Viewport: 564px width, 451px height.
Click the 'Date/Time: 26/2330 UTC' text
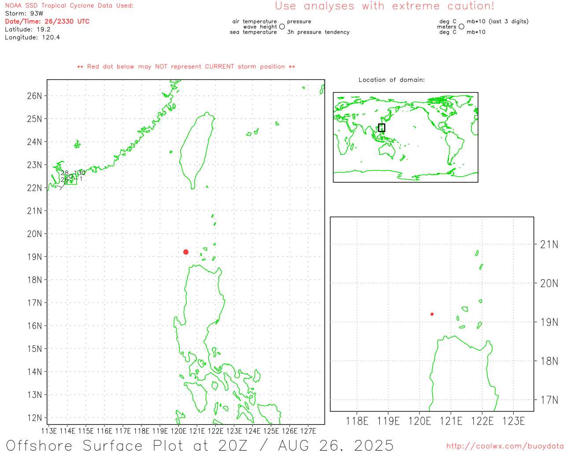click(x=47, y=22)
